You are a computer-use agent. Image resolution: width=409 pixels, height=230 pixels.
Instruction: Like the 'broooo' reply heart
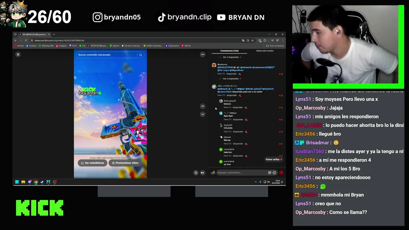click(280, 108)
